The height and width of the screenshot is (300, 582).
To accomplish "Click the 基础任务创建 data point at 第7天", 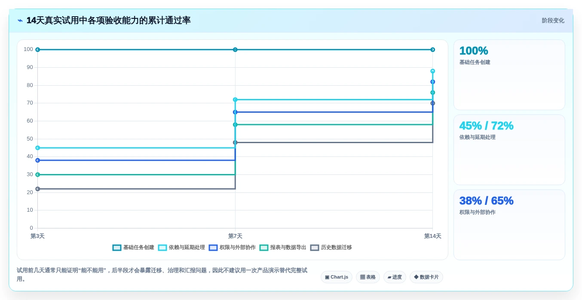I will pos(235,50).
